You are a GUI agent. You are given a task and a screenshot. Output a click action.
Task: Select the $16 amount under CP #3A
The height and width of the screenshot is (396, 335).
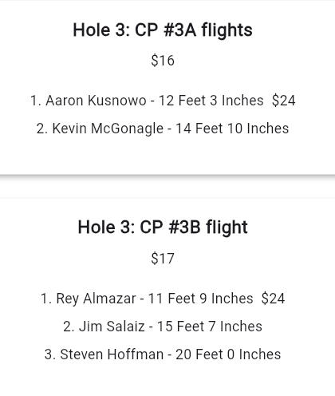pos(163,61)
